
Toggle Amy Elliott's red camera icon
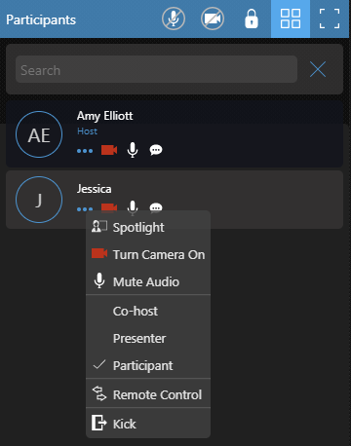[x=109, y=150]
